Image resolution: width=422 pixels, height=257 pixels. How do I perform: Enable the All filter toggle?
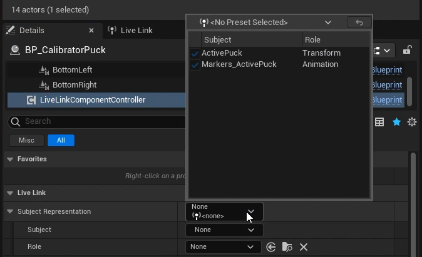[61, 141]
